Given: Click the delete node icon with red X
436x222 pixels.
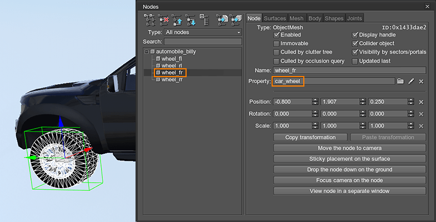Looking at the screenshot, I should click(x=164, y=21).
